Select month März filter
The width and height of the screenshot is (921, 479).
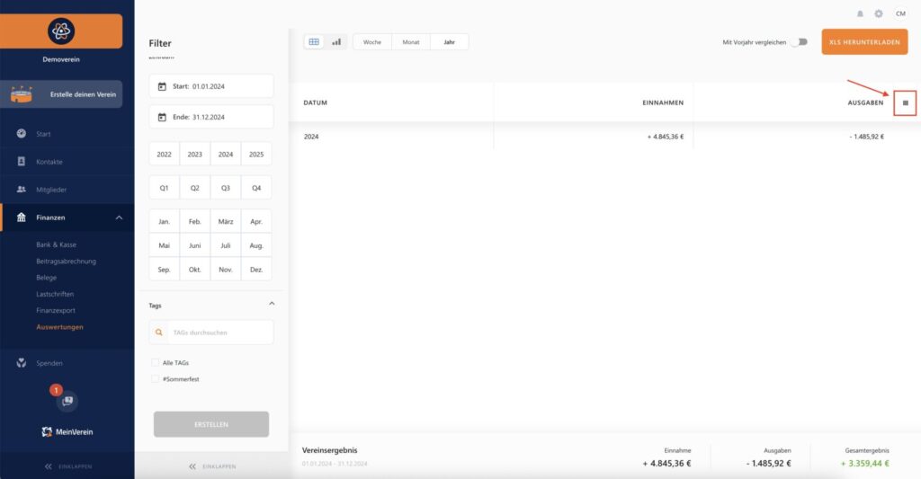point(226,221)
